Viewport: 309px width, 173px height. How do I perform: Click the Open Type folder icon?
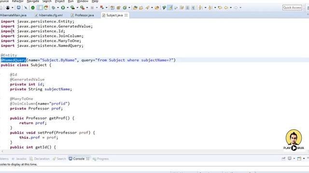coord(135,8)
